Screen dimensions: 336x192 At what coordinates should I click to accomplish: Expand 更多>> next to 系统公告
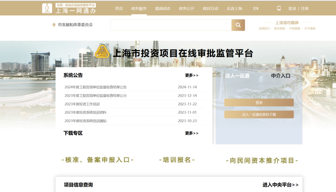point(192,75)
